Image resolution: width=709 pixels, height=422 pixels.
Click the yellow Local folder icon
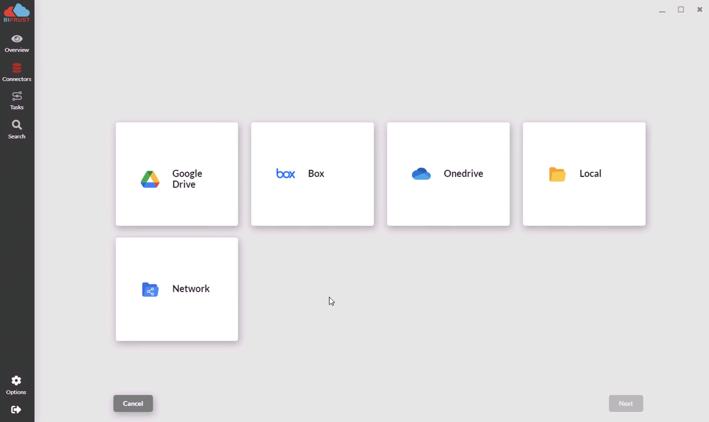(557, 174)
